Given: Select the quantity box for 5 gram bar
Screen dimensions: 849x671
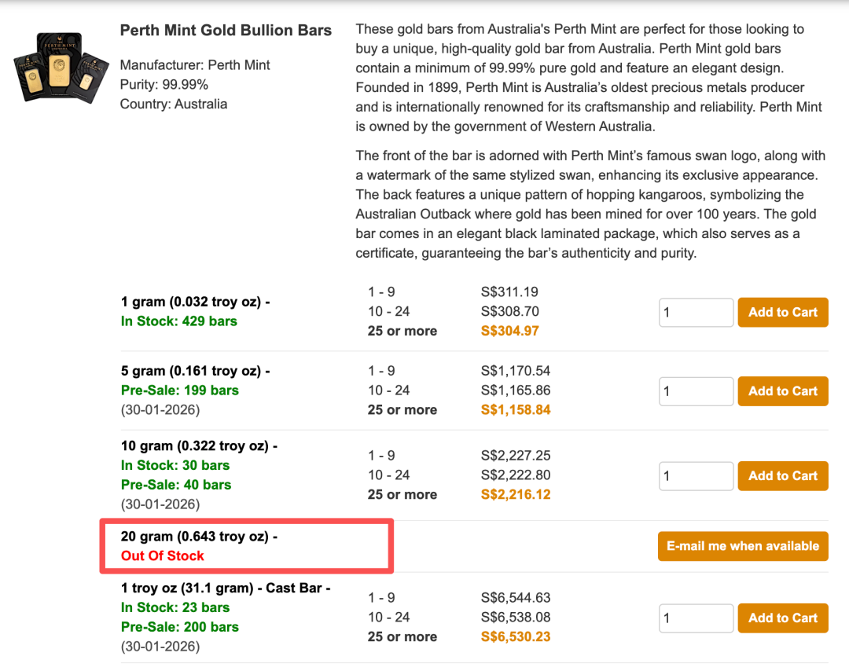Looking at the screenshot, I should (x=695, y=390).
